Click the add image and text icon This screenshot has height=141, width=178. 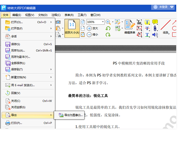(x=117, y=28)
